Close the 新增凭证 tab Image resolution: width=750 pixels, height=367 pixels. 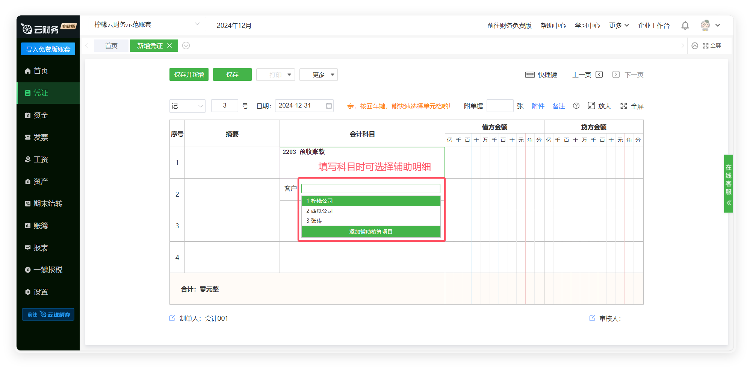(169, 45)
